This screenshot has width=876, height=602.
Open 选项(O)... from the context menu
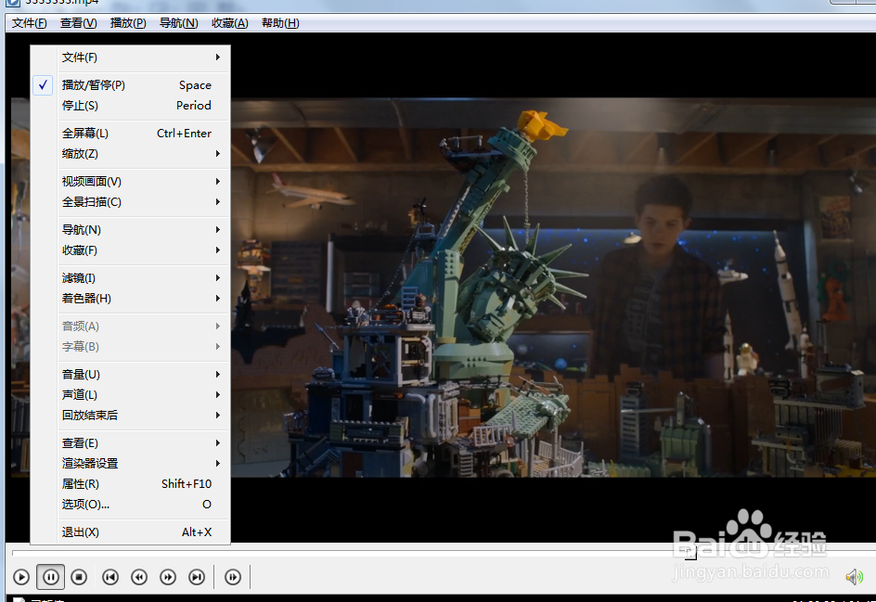130,505
